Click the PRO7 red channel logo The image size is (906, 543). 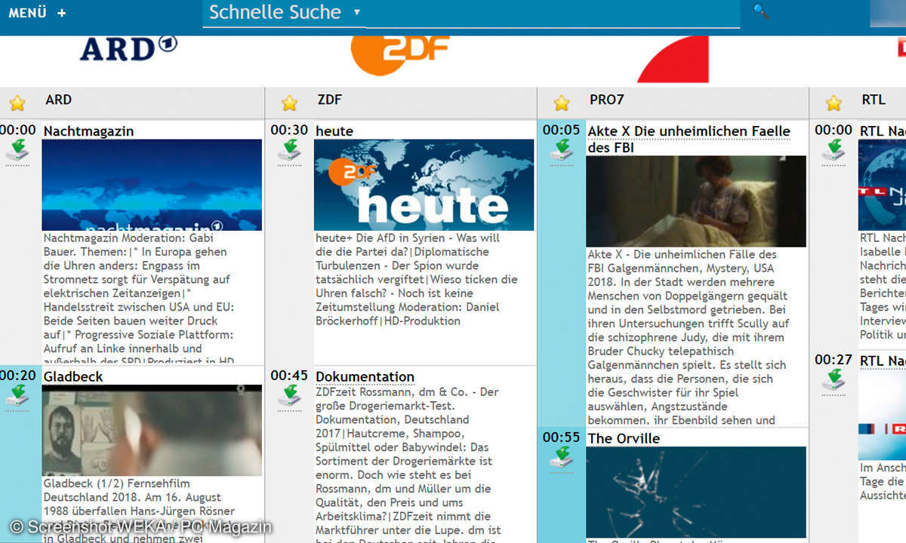click(673, 59)
